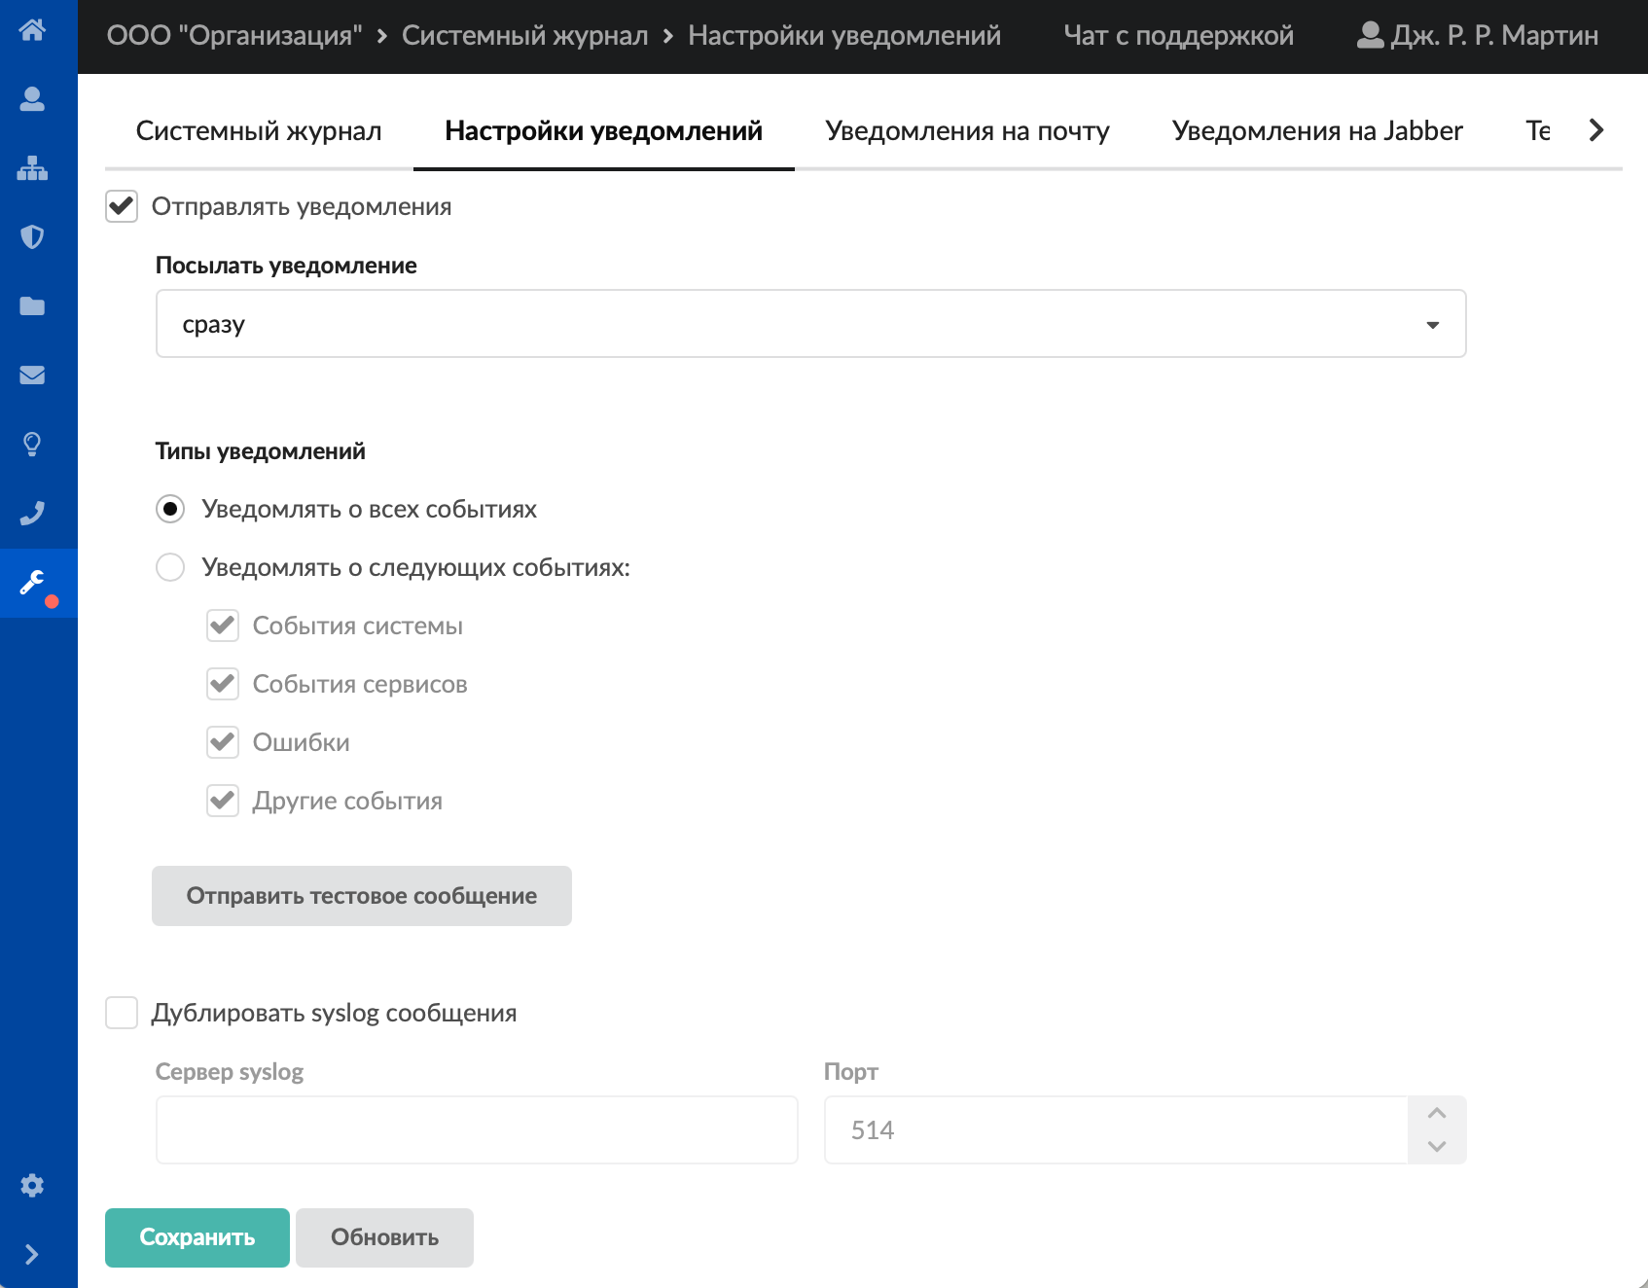Open the lightbulb icon in sidebar
1648x1288 pixels.
pos(32,445)
